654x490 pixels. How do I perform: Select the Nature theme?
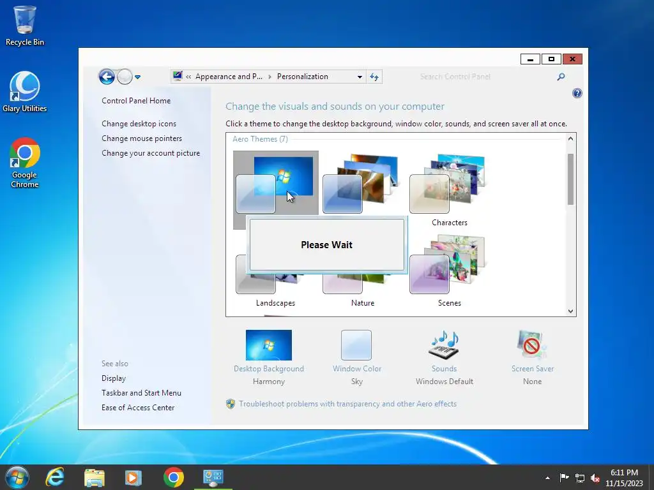(363, 303)
